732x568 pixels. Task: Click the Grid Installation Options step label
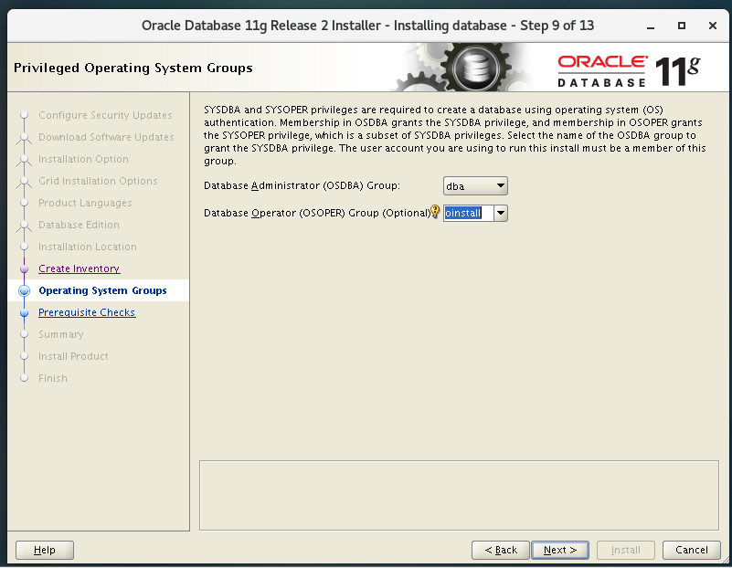(x=98, y=181)
